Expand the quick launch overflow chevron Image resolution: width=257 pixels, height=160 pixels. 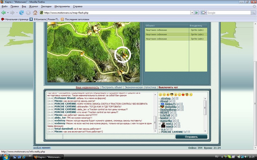(x=30, y=156)
